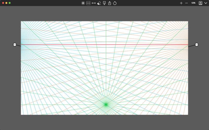Click the red horizon line
The height and width of the screenshot is (130, 209).
[104, 44]
